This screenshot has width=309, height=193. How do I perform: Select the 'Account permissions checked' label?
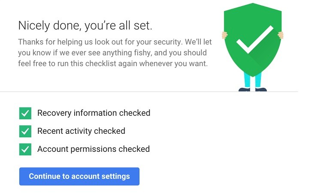click(x=93, y=149)
